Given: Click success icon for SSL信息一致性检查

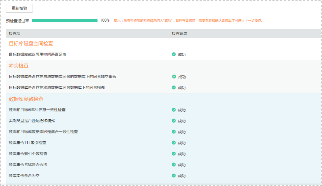Looking at the screenshot, I should 174,110.
